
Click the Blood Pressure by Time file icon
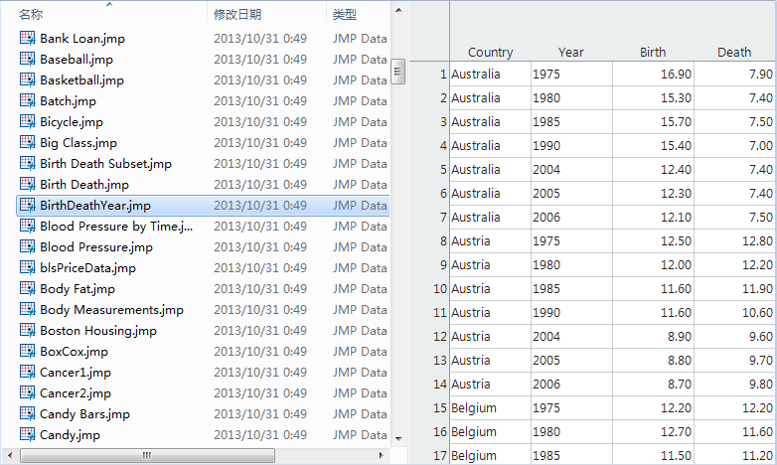click(x=27, y=226)
